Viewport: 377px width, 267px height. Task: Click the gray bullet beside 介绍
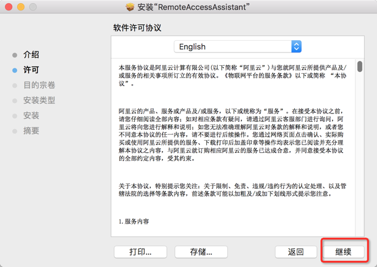(x=15, y=55)
